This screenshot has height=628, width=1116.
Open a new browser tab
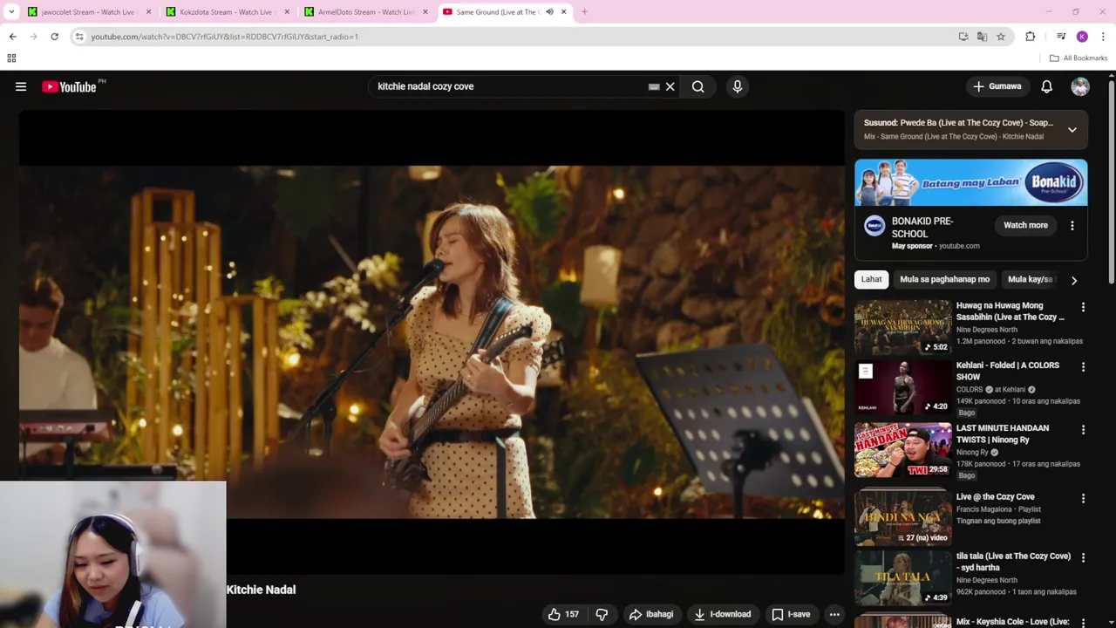[584, 11]
